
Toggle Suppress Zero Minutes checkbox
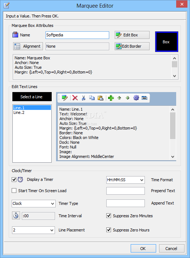click(x=109, y=215)
